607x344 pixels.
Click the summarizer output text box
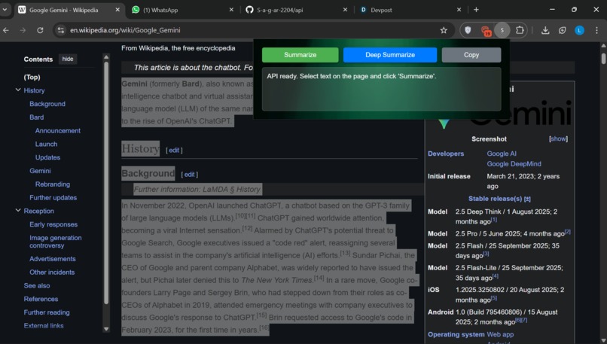coord(381,90)
